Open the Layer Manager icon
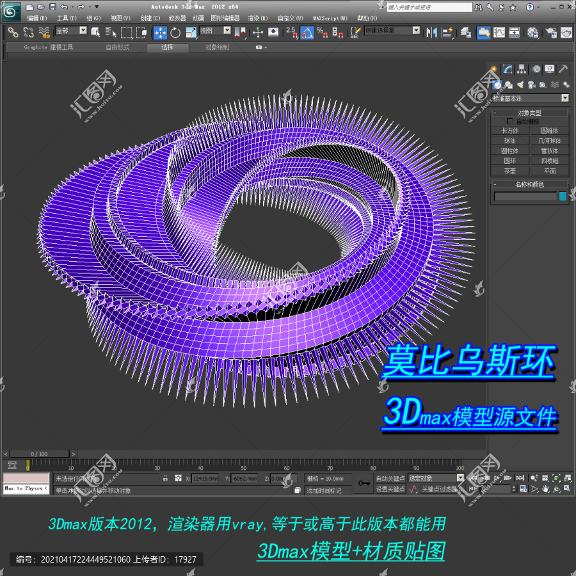The image size is (576, 576). (x=466, y=33)
